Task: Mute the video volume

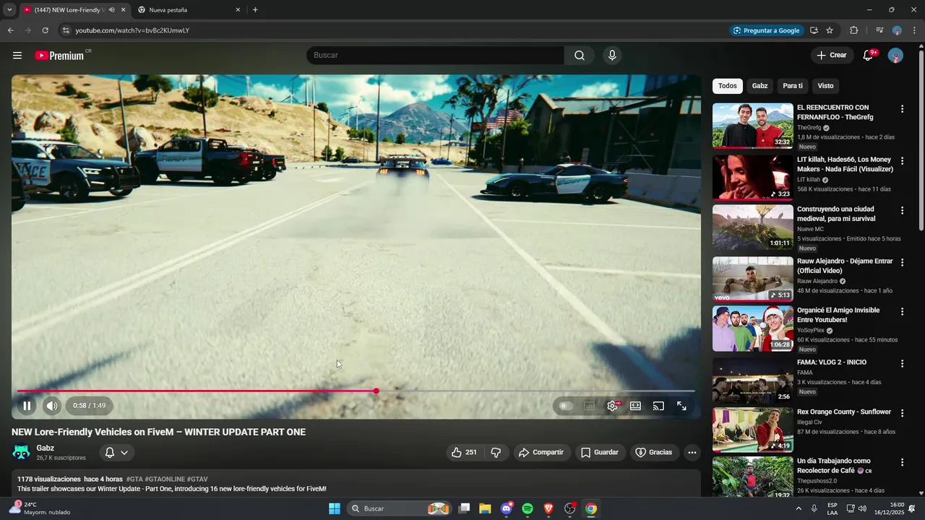Action: click(51, 406)
